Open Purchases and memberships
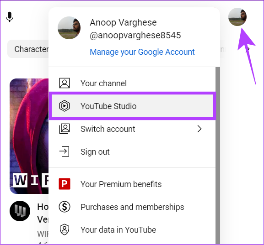The image size is (264, 245). [132, 207]
